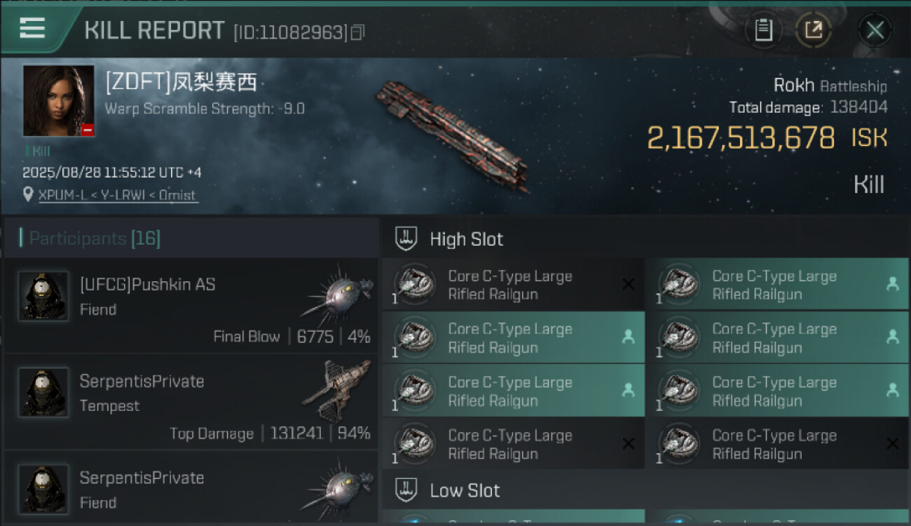Screen dimensions: 911x526
Task: Click the dropped-status icon on top-right railgun
Action: (x=892, y=284)
